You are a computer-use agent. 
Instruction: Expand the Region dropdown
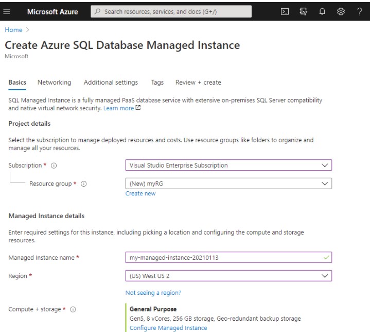point(228,276)
